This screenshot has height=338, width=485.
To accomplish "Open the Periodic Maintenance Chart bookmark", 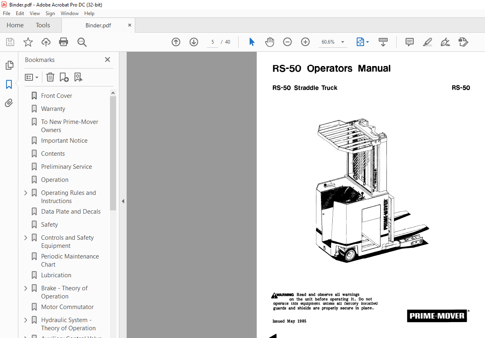I will pyautogui.click(x=70, y=260).
